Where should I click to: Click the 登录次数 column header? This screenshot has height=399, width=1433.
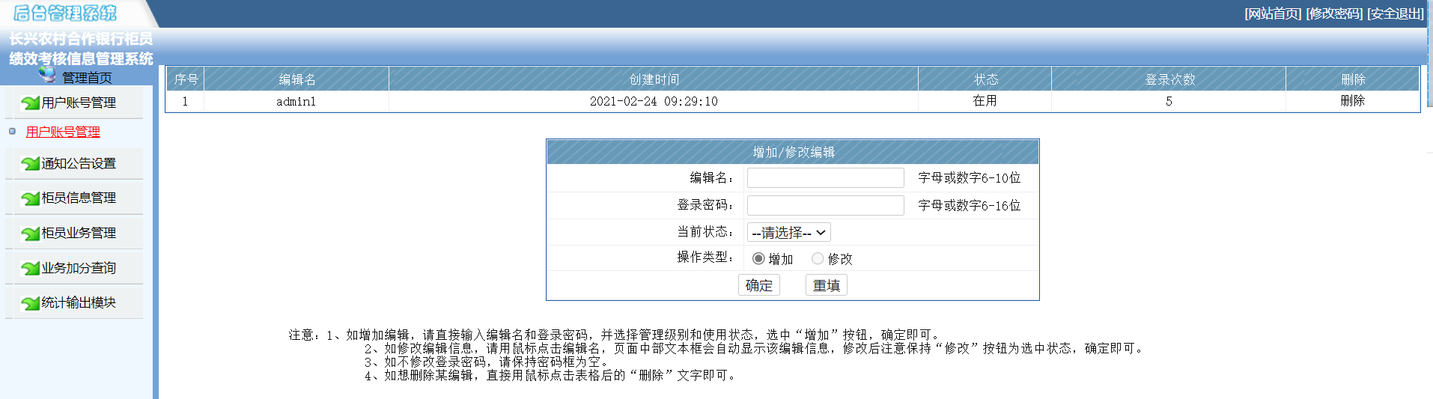click(1169, 79)
